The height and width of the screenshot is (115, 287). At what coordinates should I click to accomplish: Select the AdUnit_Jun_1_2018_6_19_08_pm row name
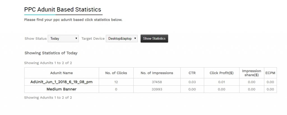[x=61, y=82]
